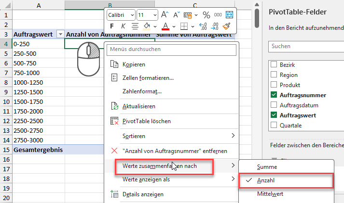
Task: Choose Kopieren from the context menu
Action: tap(134, 64)
